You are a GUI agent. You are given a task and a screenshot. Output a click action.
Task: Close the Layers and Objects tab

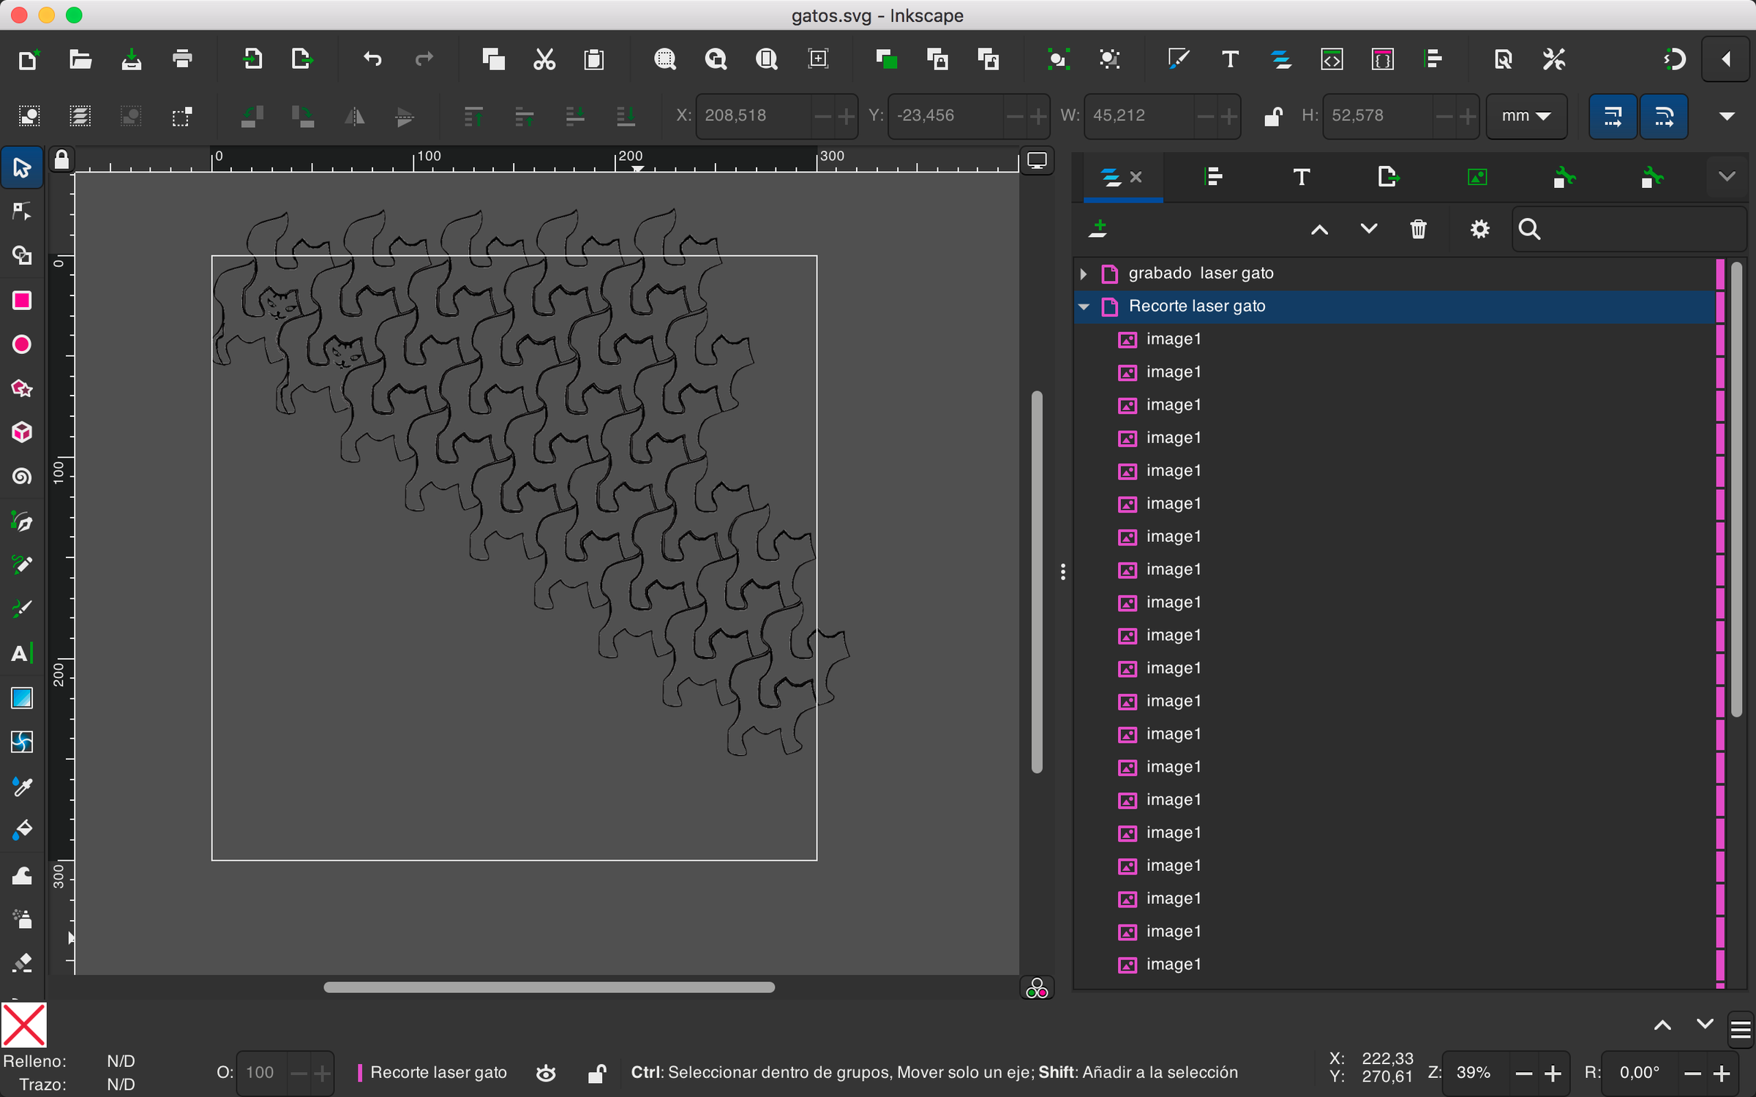click(x=1136, y=176)
